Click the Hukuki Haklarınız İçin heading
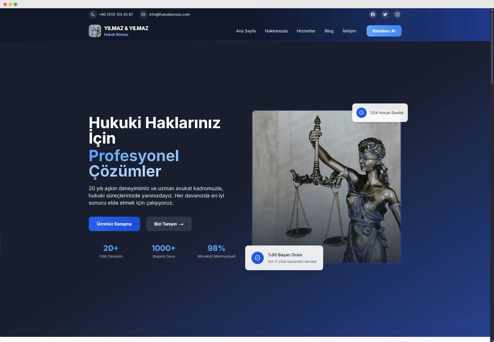This screenshot has width=494, height=342. pyautogui.click(x=155, y=130)
